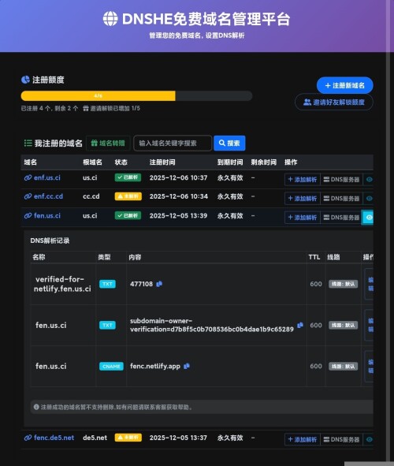Open the 域名转赠 domain transfer button
This screenshot has width=394, height=466.
tap(108, 144)
